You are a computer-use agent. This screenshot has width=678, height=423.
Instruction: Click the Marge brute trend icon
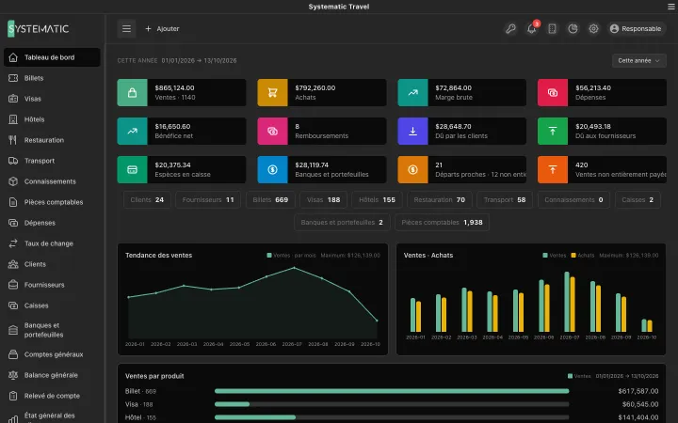click(x=413, y=92)
